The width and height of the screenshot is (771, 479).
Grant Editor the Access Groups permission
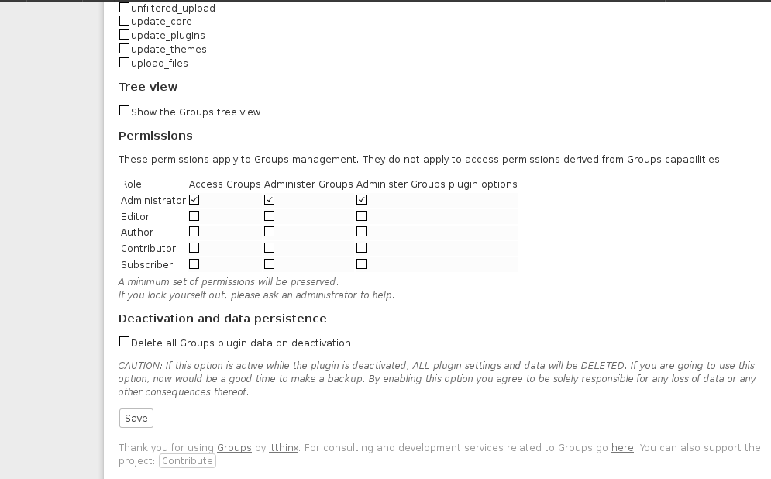click(x=194, y=216)
